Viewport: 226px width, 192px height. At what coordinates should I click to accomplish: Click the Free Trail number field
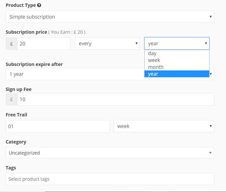[x=57, y=126]
